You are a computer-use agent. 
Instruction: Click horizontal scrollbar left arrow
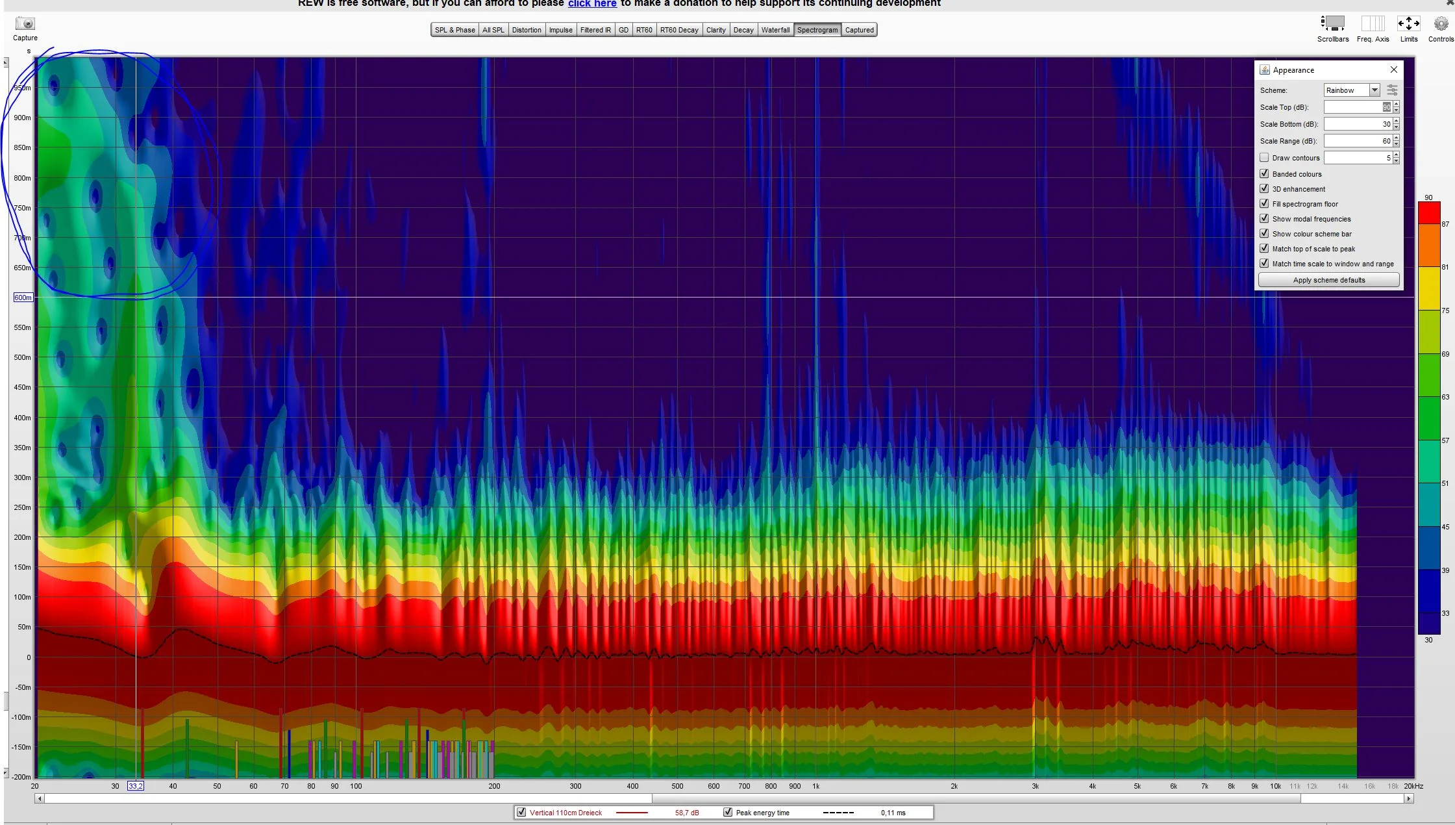tap(40, 798)
